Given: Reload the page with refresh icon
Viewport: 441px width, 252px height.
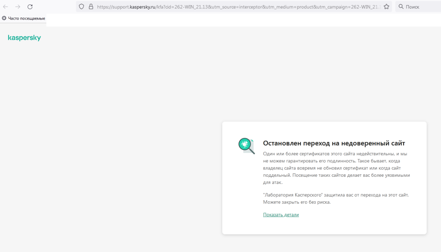Looking at the screenshot, I should pos(30,7).
